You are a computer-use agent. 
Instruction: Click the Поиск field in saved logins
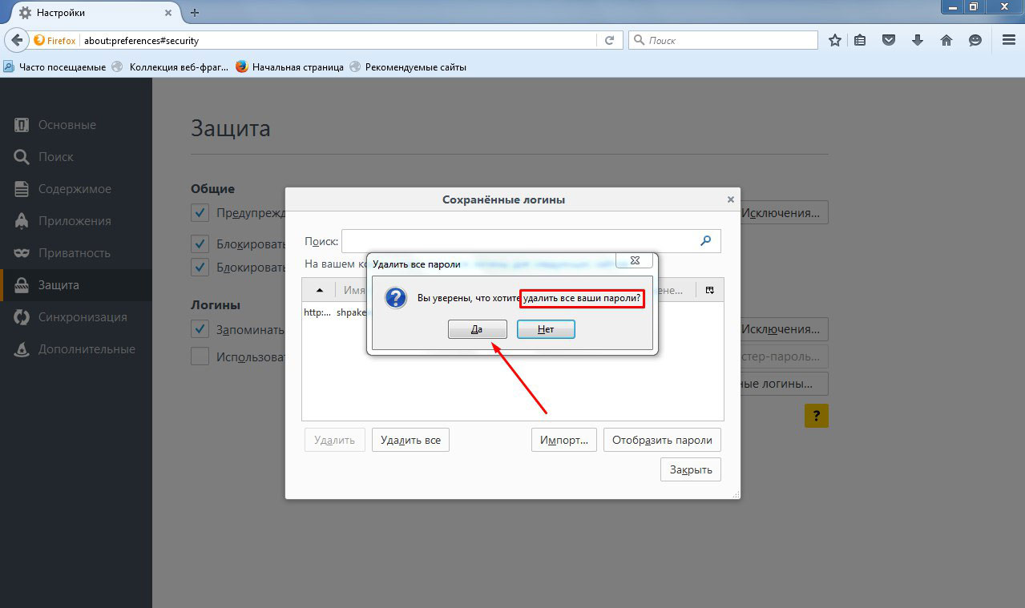point(521,240)
